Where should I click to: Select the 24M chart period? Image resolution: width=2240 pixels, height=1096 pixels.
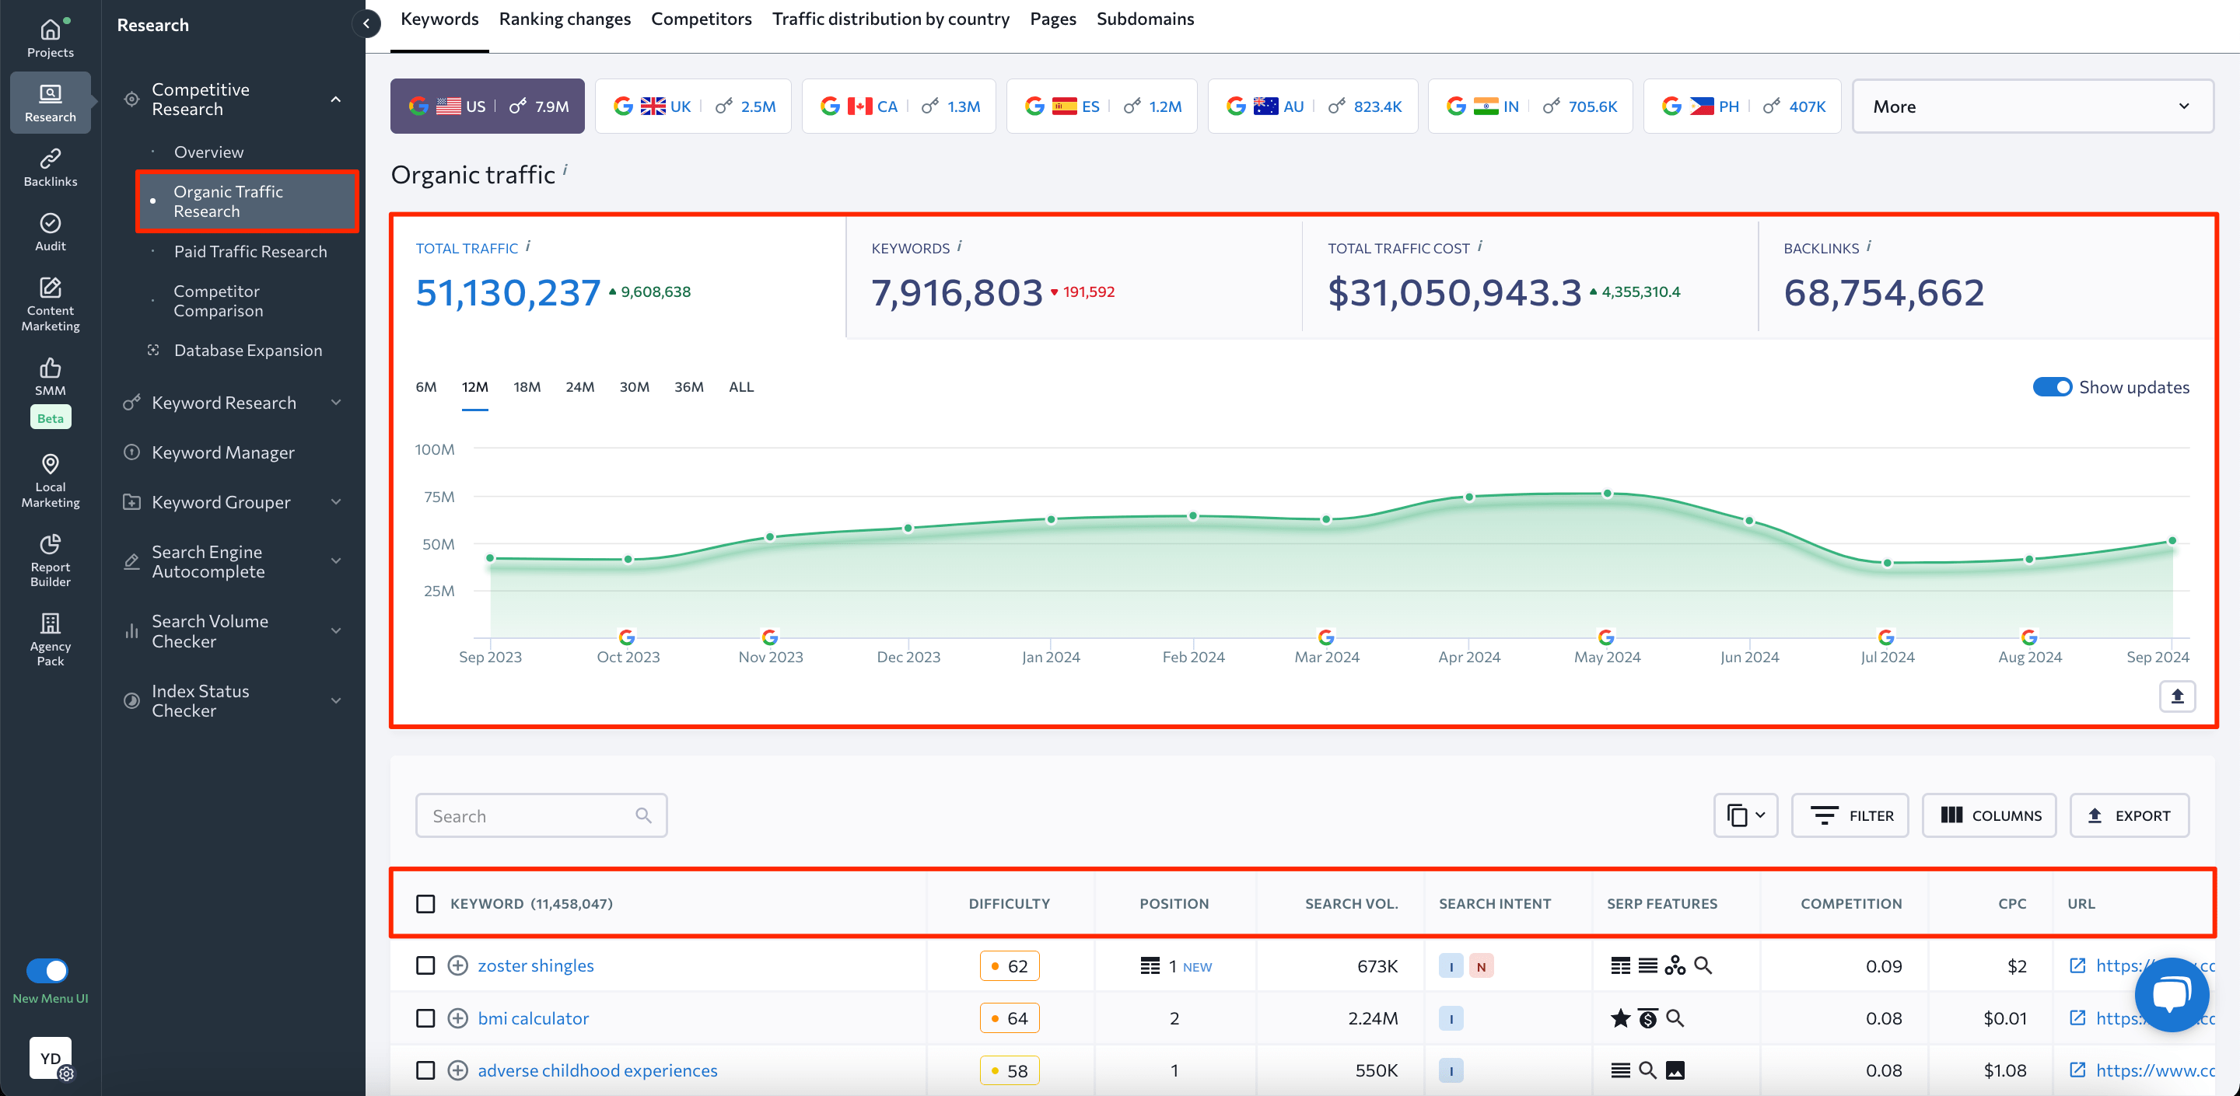[x=580, y=387]
